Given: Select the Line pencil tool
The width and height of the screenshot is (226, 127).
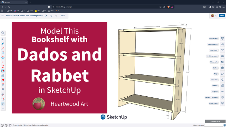Looking at the screenshot, I should coord(3,48).
